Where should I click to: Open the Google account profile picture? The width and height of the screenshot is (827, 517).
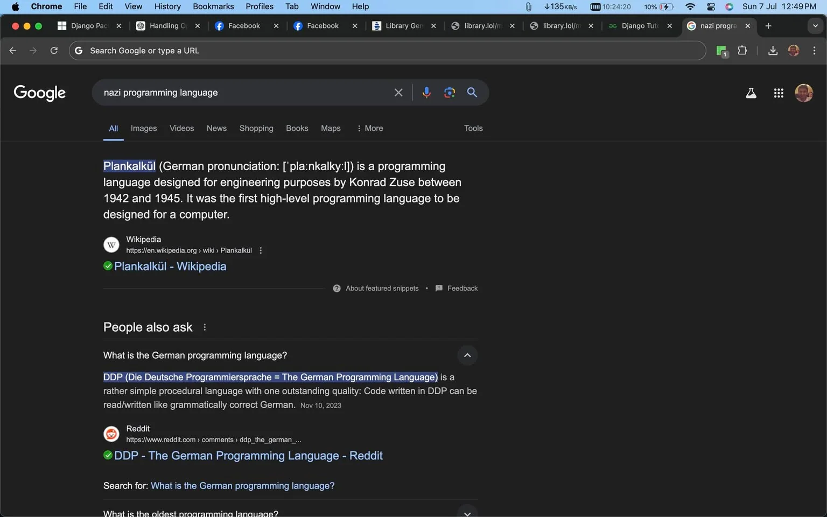(x=804, y=93)
